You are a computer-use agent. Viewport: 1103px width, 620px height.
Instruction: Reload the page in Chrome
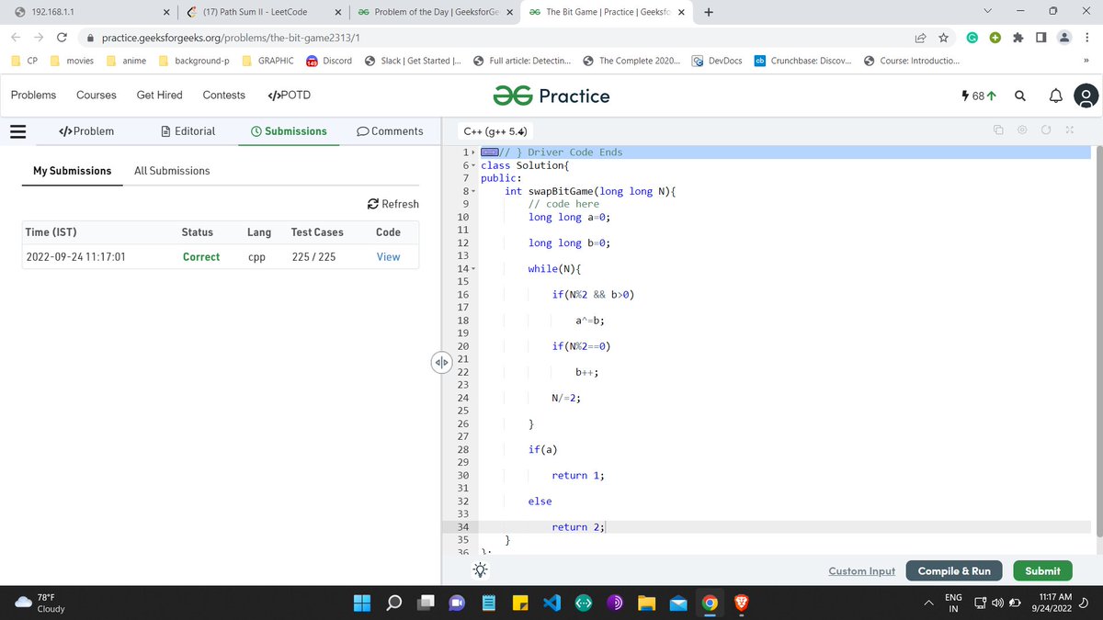[x=62, y=38]
